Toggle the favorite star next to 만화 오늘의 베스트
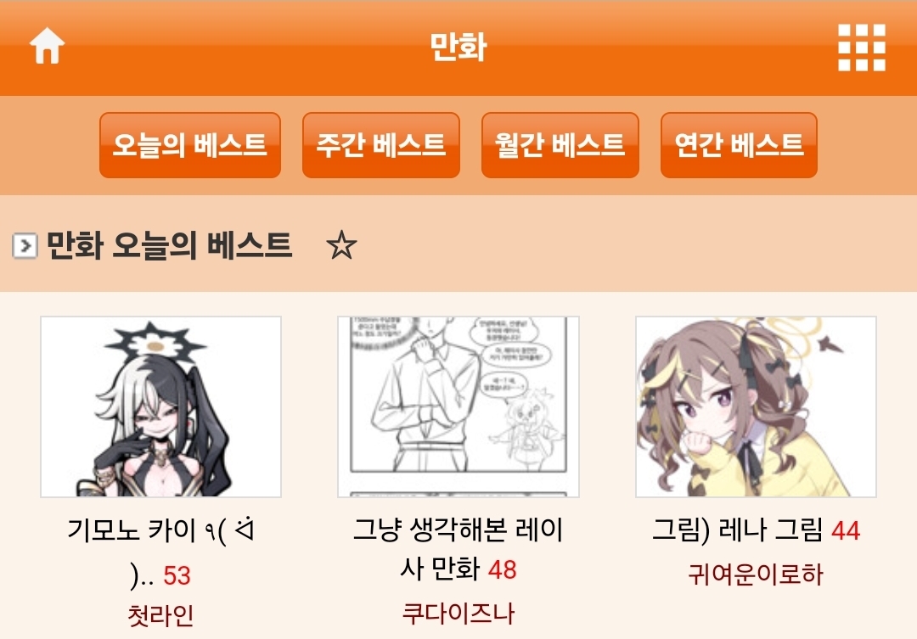Image resolution: width=917 pixels, height=639 pixels. pos(341,245)
